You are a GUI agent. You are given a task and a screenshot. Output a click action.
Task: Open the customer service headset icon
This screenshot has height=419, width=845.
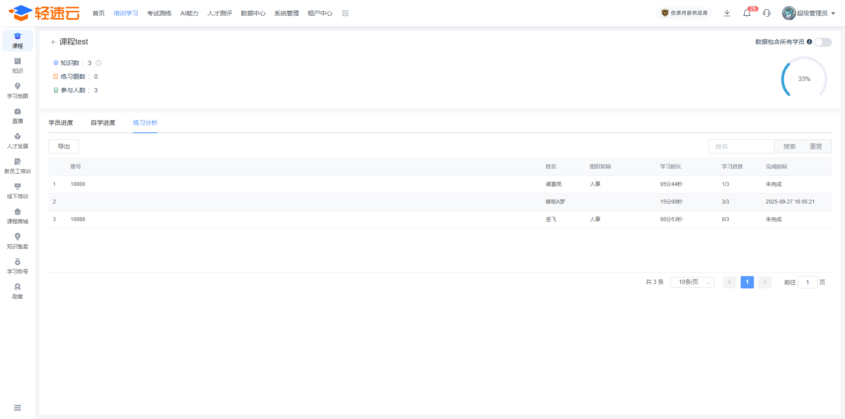coord(767,13)
